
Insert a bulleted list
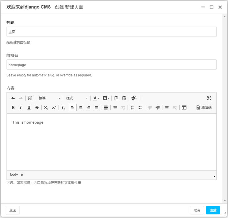pyautogui.click(x=140, y=107)
